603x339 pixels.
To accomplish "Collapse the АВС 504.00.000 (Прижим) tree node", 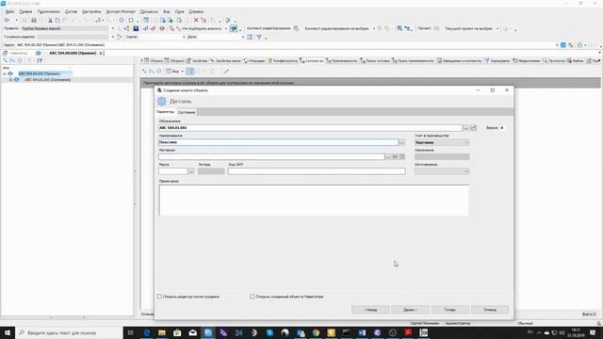I will point(4,73).
